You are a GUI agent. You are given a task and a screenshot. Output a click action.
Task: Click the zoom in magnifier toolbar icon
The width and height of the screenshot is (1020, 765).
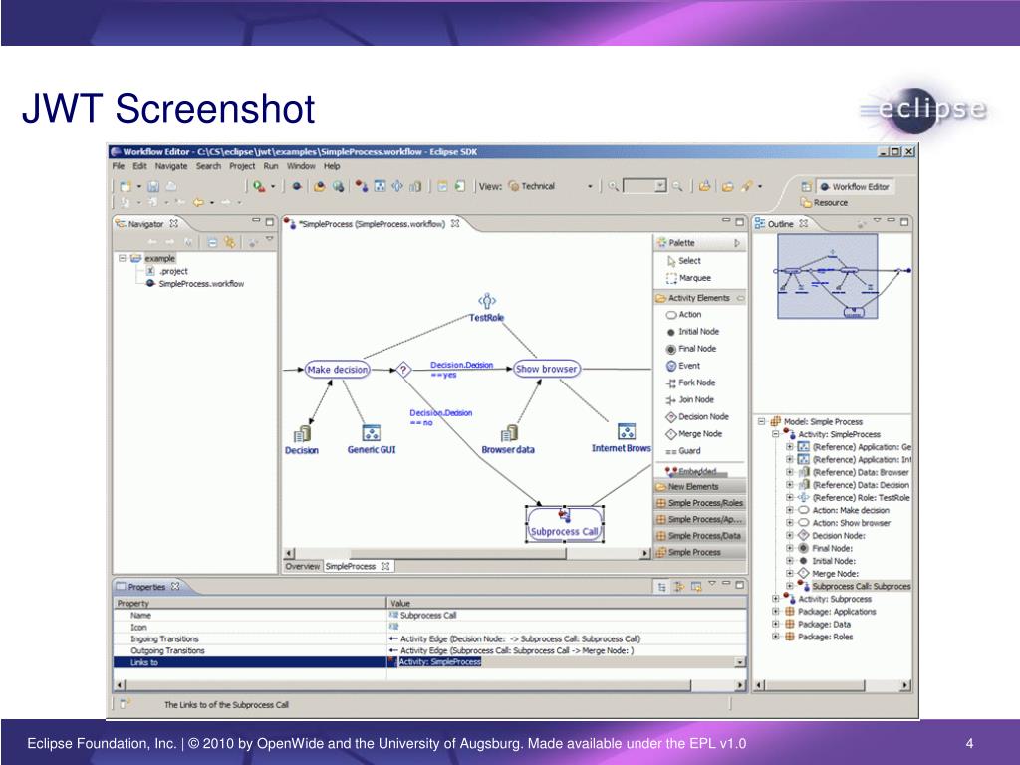[x=613, y=186]
